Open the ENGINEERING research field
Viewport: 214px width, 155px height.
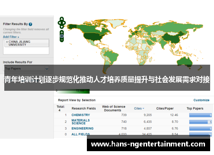(x=83, y=128)
